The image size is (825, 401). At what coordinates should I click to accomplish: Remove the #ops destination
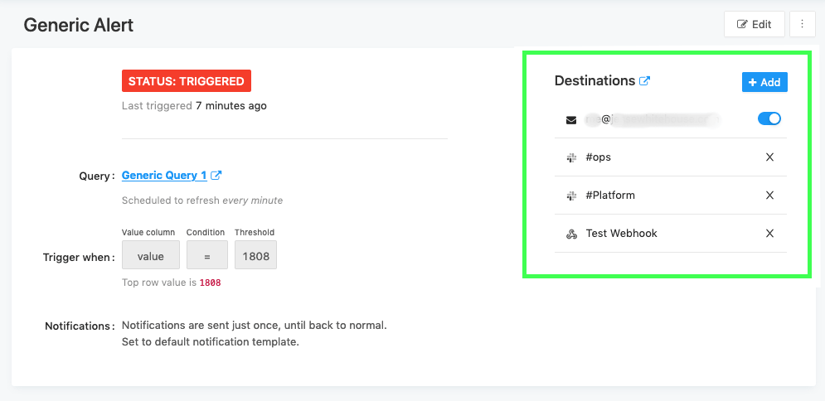pos(769,157)
